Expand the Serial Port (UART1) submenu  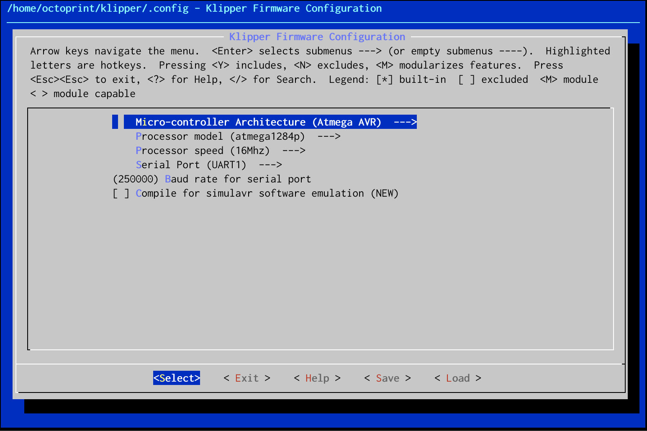coord(208,164)
